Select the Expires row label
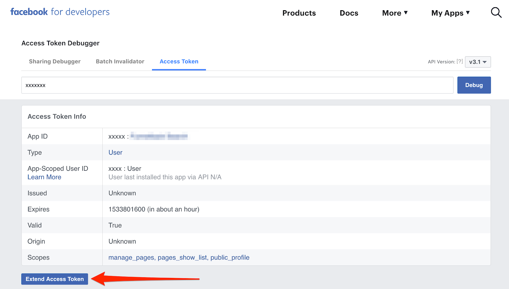Viewport: 509px width, 289px height. 38,209
